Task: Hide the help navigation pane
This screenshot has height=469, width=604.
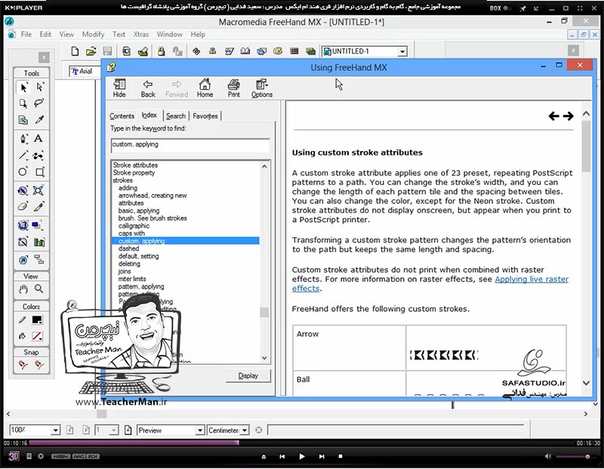Action: point(119,88)
